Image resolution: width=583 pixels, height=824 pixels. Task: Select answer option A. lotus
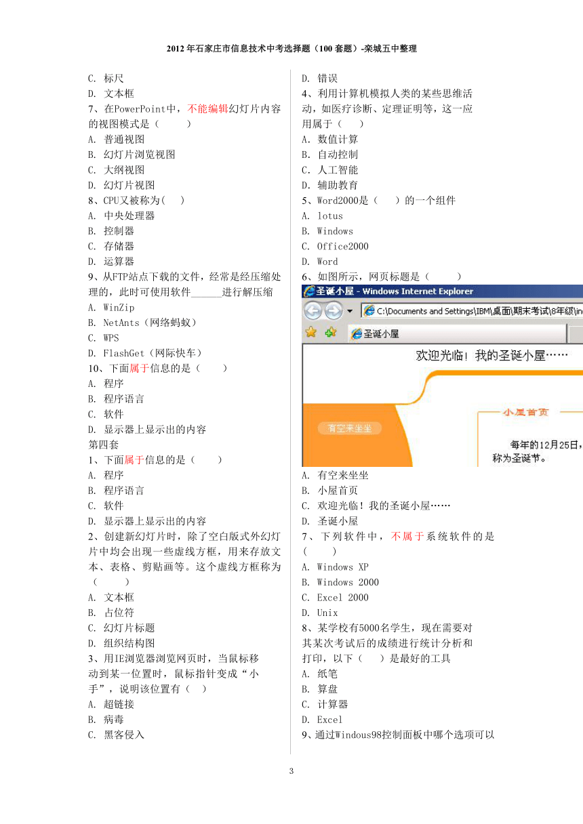(x=323, y=216)
